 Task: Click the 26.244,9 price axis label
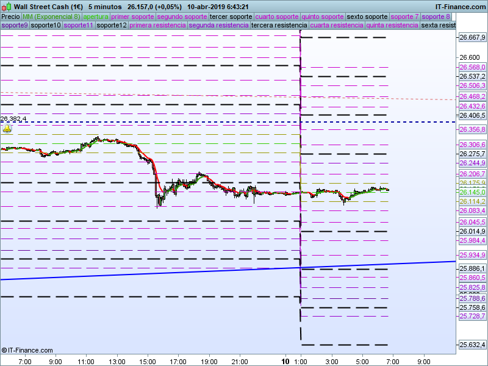pos(472,163)
